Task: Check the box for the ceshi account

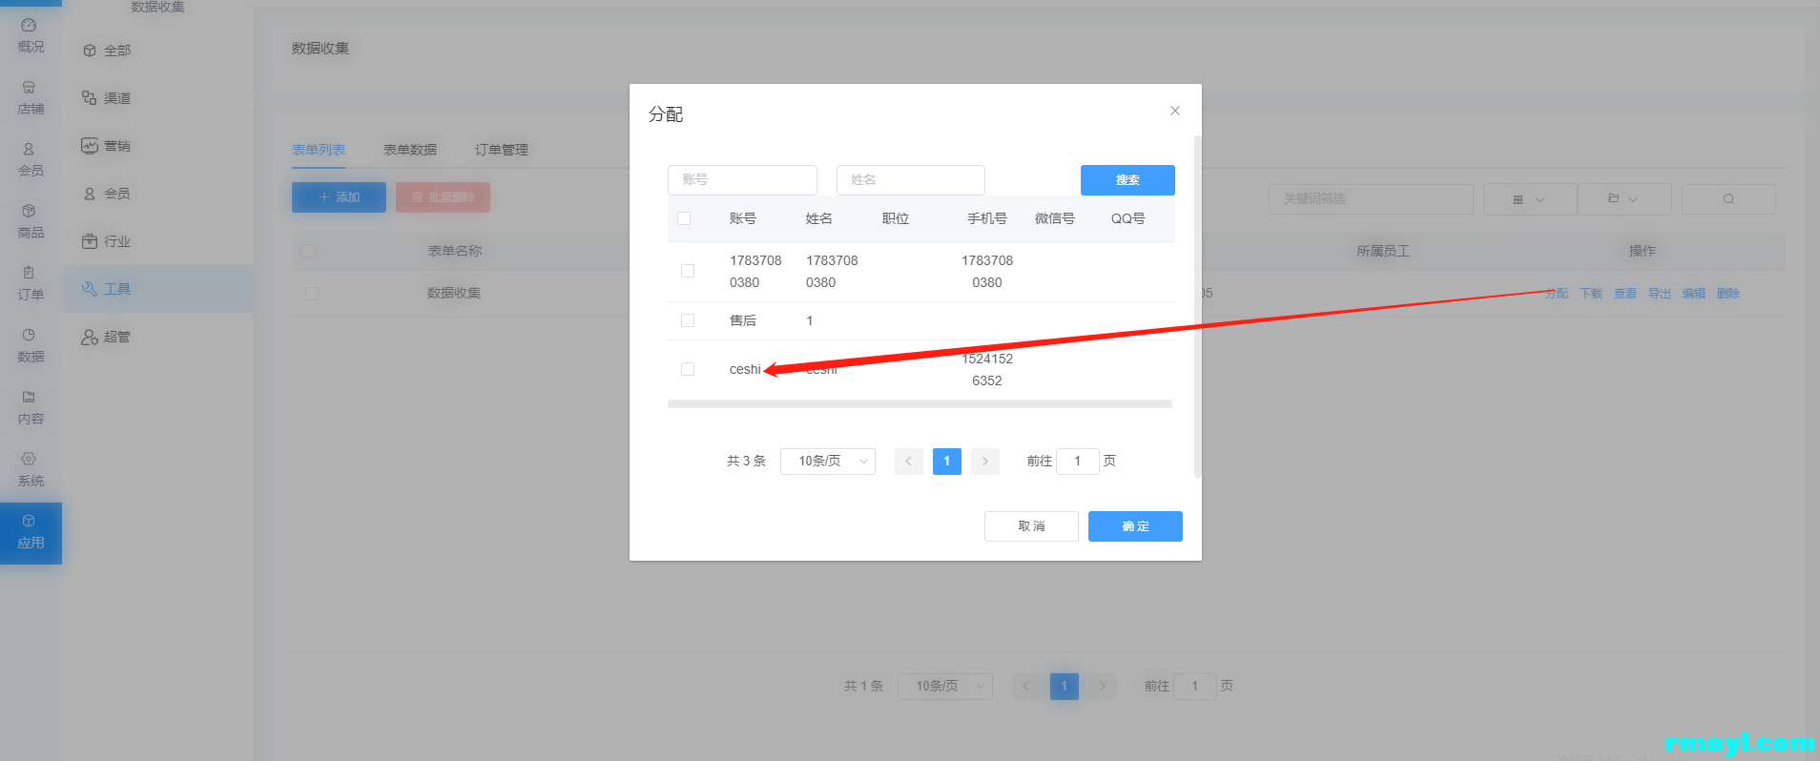Action: point(688,369)
